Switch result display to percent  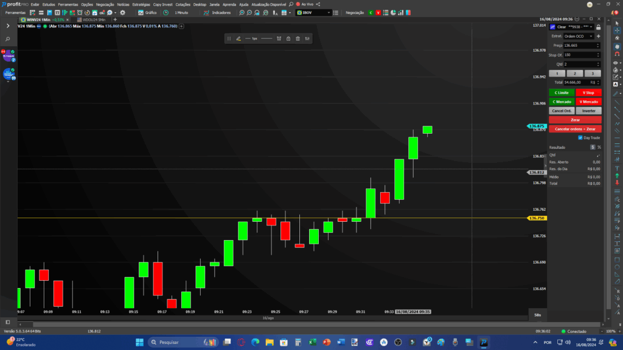tap(599, 147)
